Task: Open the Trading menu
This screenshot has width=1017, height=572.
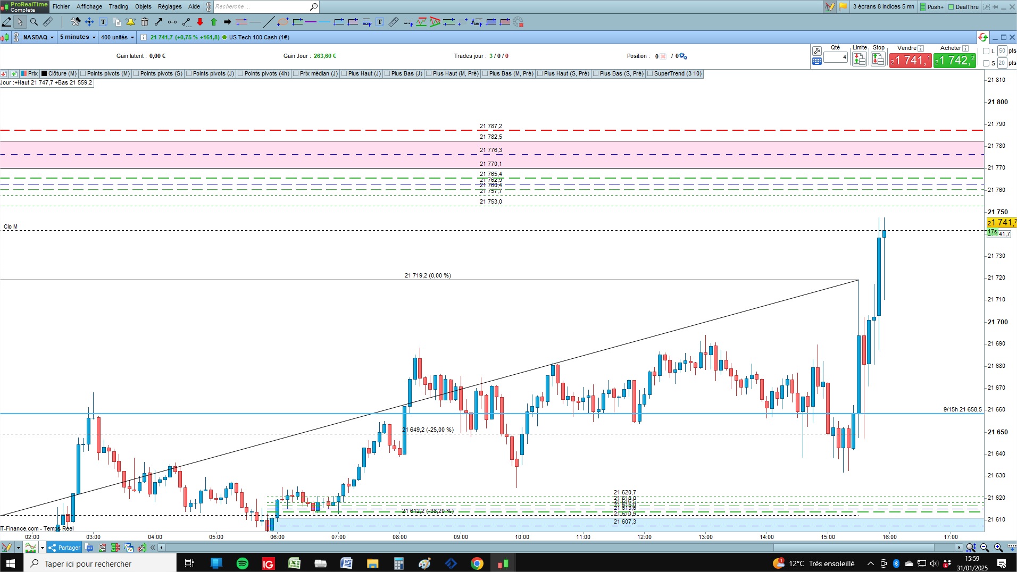Action: (118, 6)
